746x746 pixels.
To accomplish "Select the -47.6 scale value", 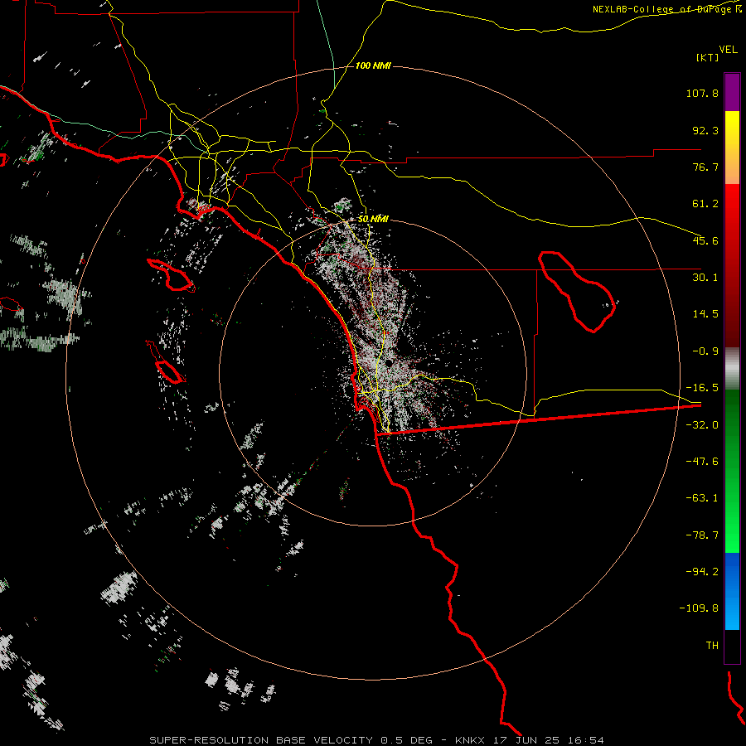I will (x=702, y=462).
